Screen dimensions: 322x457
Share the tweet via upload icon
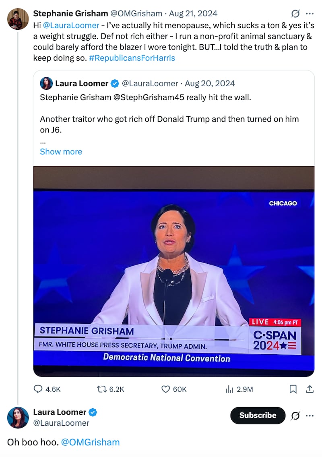click(x=310, y=389)
